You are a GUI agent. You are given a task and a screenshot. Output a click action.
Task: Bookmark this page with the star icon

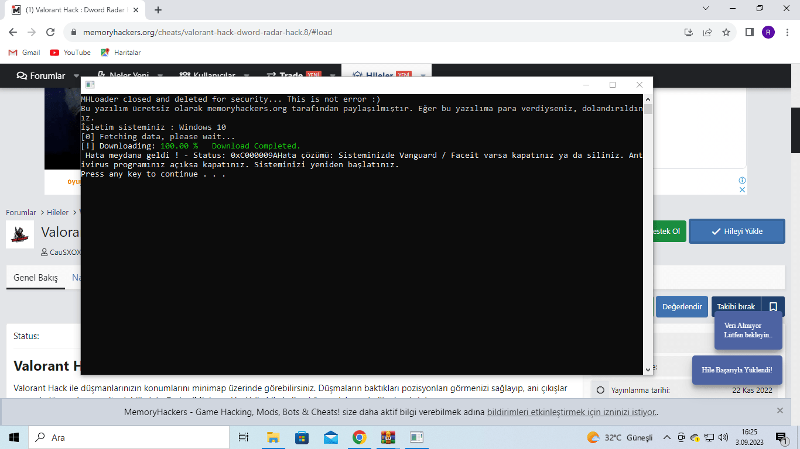[x=726, y=32]
